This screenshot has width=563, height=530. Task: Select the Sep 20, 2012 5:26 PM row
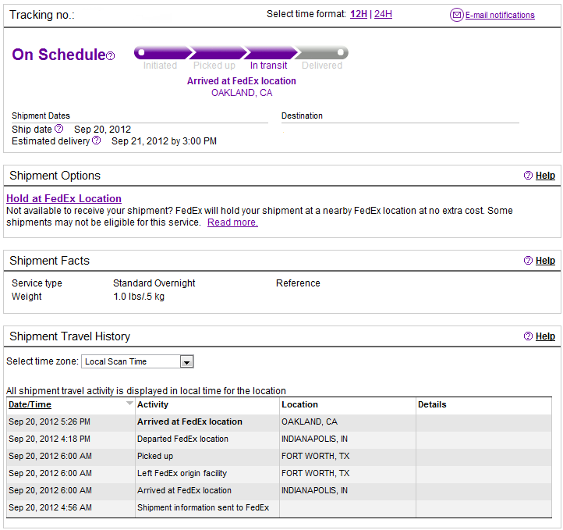(x=278, y=422)
